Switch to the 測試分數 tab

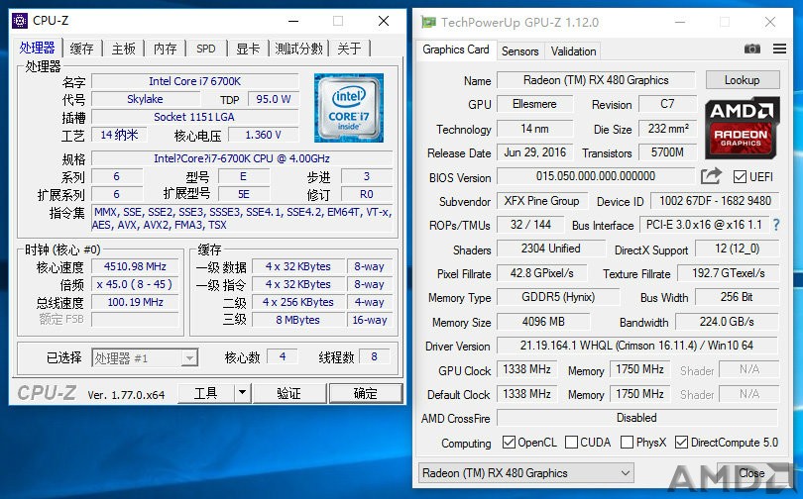(298, 49)
